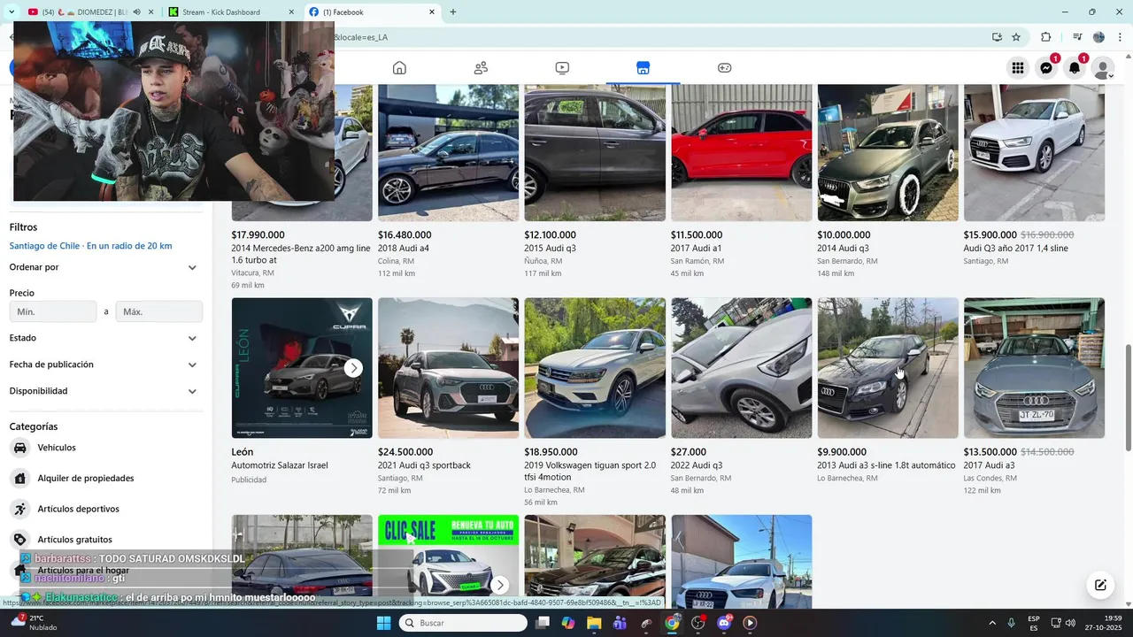
Task: Open Messenger chats icon
Action: coord(1046,68)
